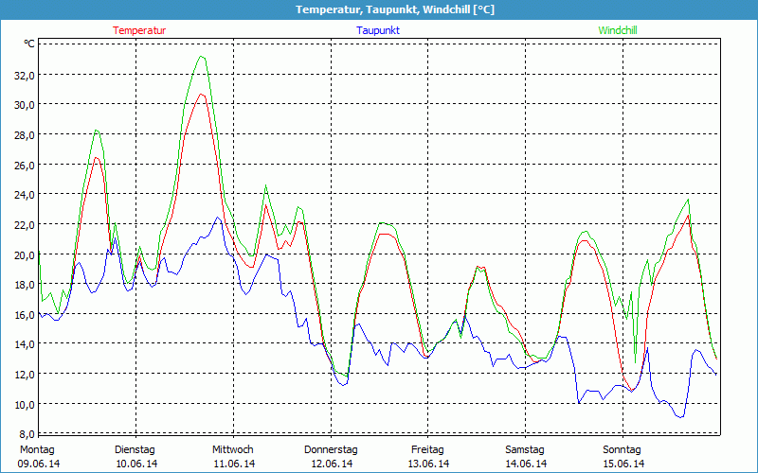758x473 pixels.
Task: Click the 26,0 y-axis value
Action: tap(25, 165)
